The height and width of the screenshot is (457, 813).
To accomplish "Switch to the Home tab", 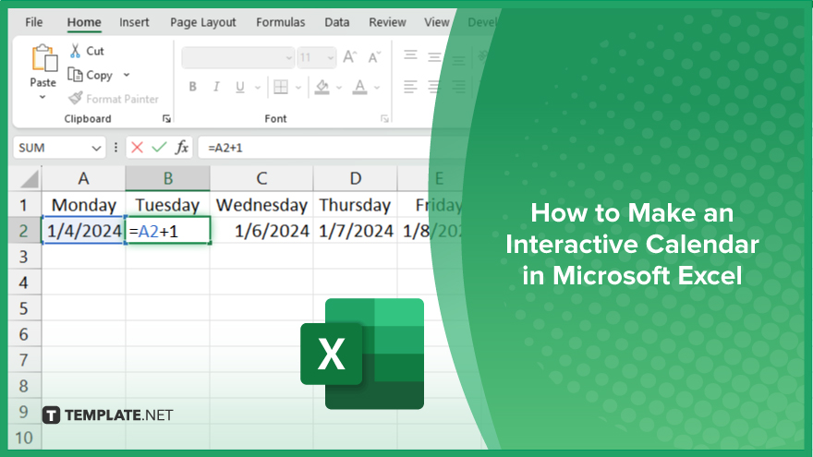I will 84,22.
